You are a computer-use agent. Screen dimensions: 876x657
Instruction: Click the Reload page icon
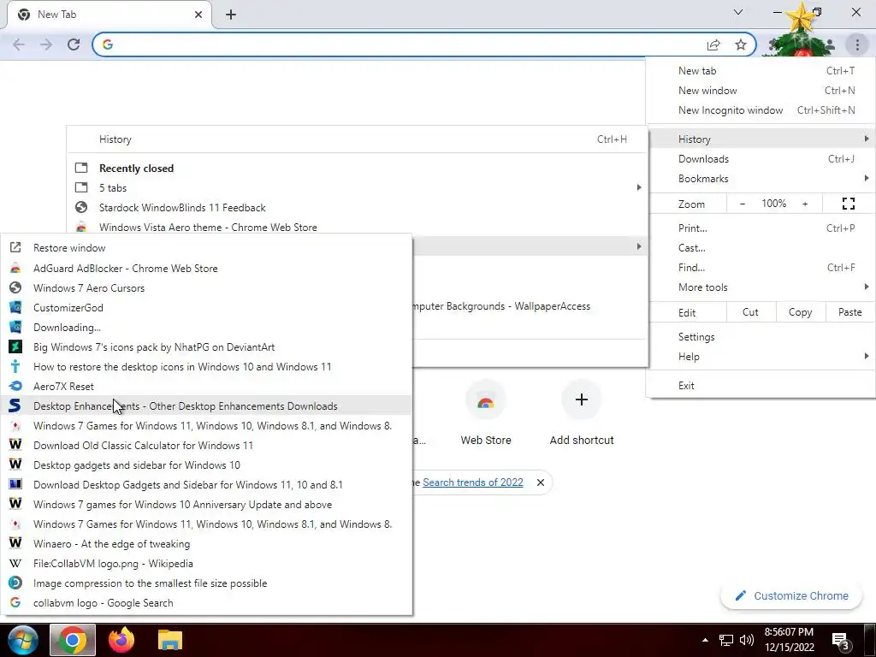(x=74, y=44)
